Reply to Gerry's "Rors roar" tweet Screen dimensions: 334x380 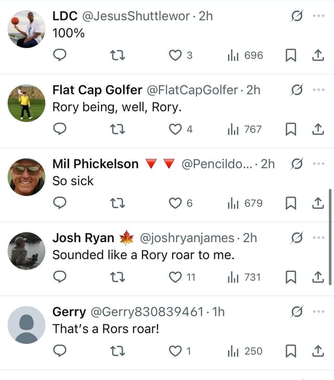pos(60,351)
